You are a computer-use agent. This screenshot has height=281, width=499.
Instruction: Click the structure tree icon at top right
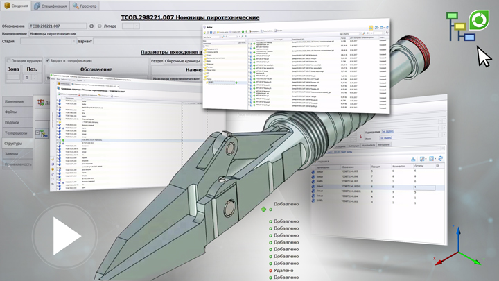point(460,27)
